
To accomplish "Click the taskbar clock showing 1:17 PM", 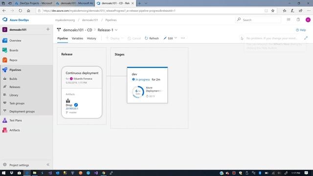I will click(x=295, y=173).
